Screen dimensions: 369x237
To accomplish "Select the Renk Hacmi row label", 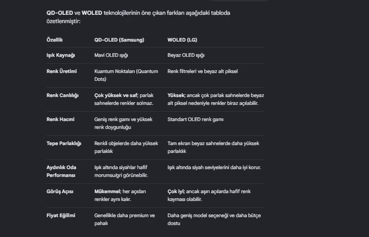I will pos(60,119).
